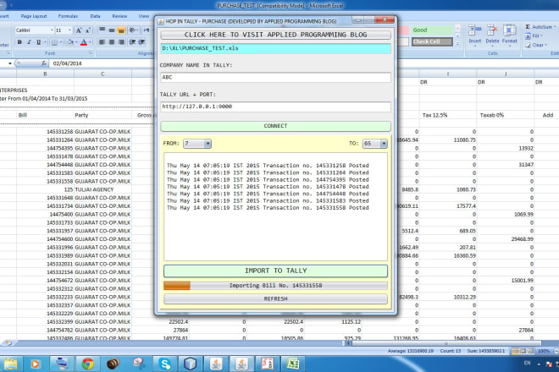The height and width of the screenshot is (372, 559).
Task: Click the Clear eraser icon
Action: [x=528, y=45]
